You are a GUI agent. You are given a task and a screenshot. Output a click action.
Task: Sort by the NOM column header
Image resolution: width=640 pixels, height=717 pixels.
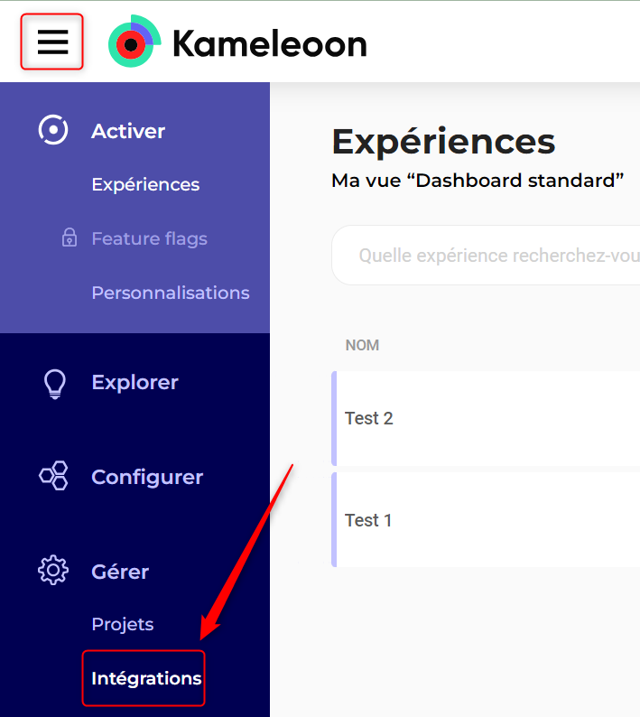tap(362, 345)
